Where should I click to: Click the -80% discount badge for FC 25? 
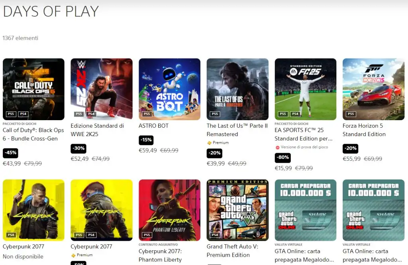click(282, 158)
